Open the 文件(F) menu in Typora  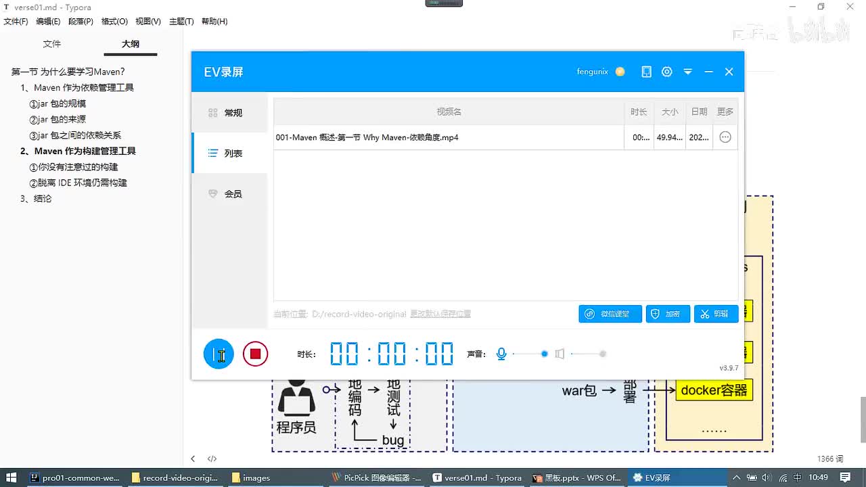coord(16,22)
